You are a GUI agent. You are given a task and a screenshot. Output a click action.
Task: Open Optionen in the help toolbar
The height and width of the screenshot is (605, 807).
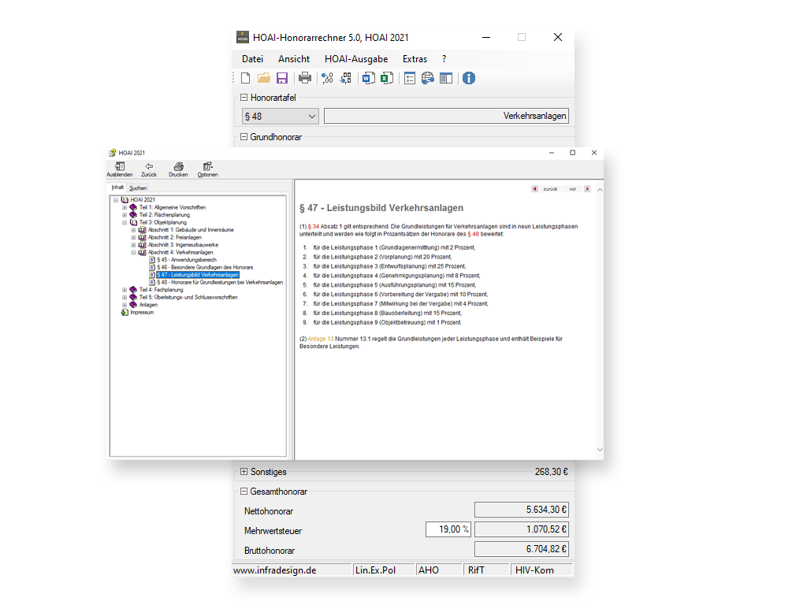pos(207,169)
